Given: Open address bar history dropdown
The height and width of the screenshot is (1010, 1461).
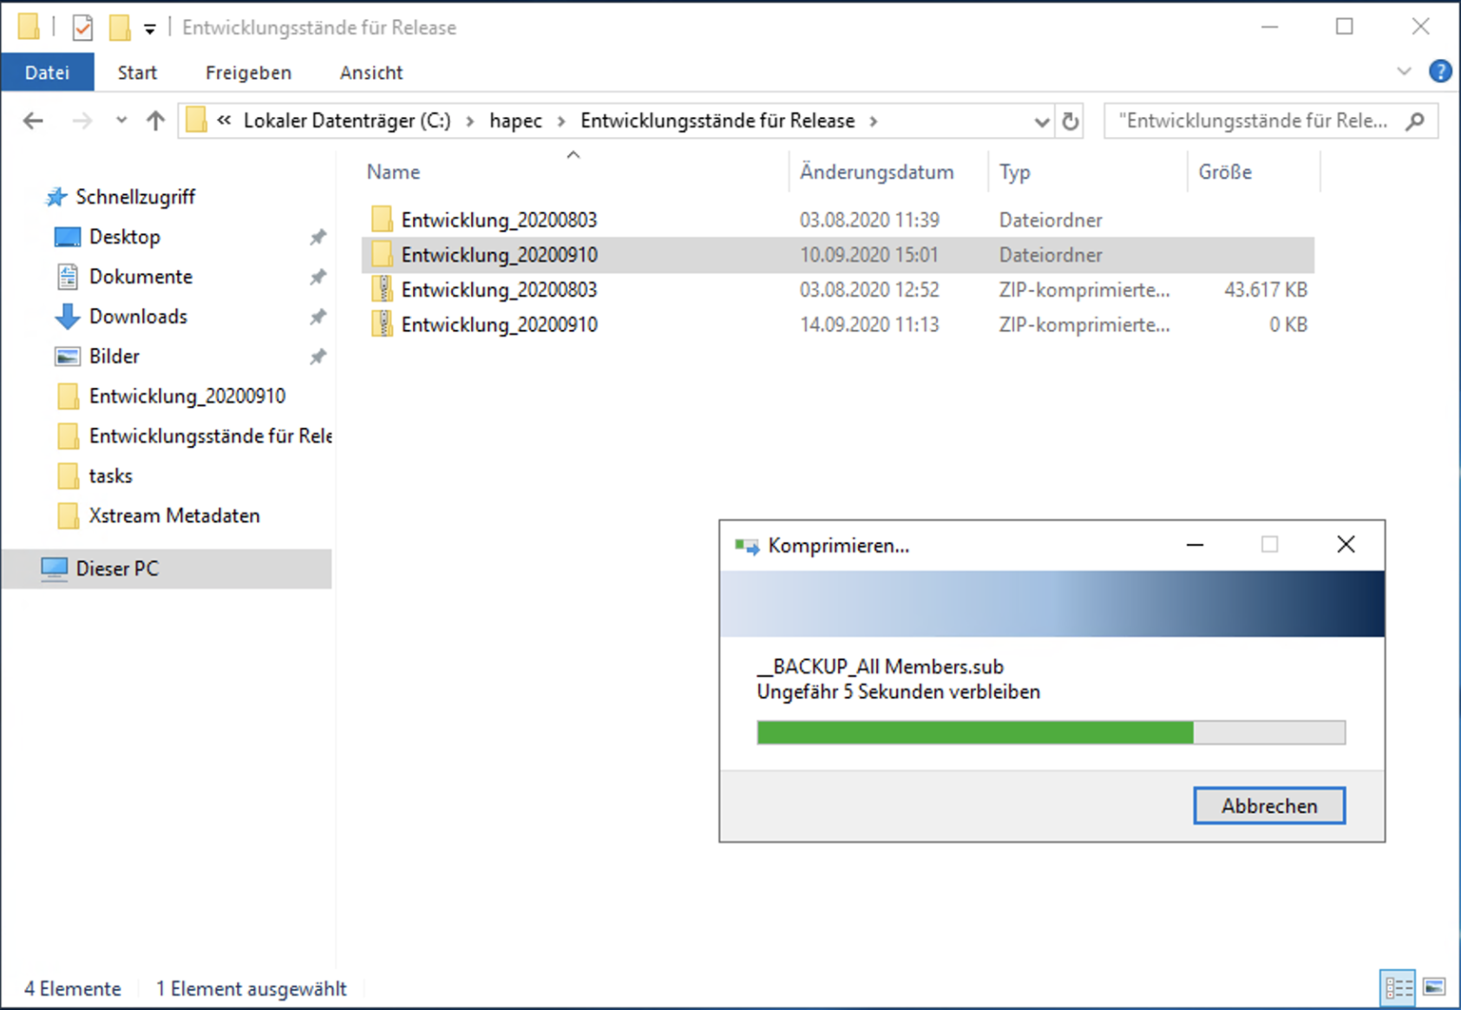Looking at the screenshot, I should pyautogui.click(x=1041, y=121).
